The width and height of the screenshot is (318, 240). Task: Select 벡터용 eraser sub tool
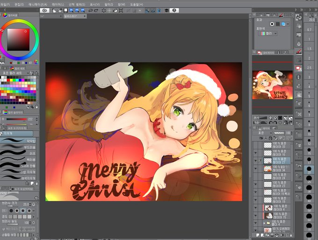pyautogui.click(x=18, y=160)
